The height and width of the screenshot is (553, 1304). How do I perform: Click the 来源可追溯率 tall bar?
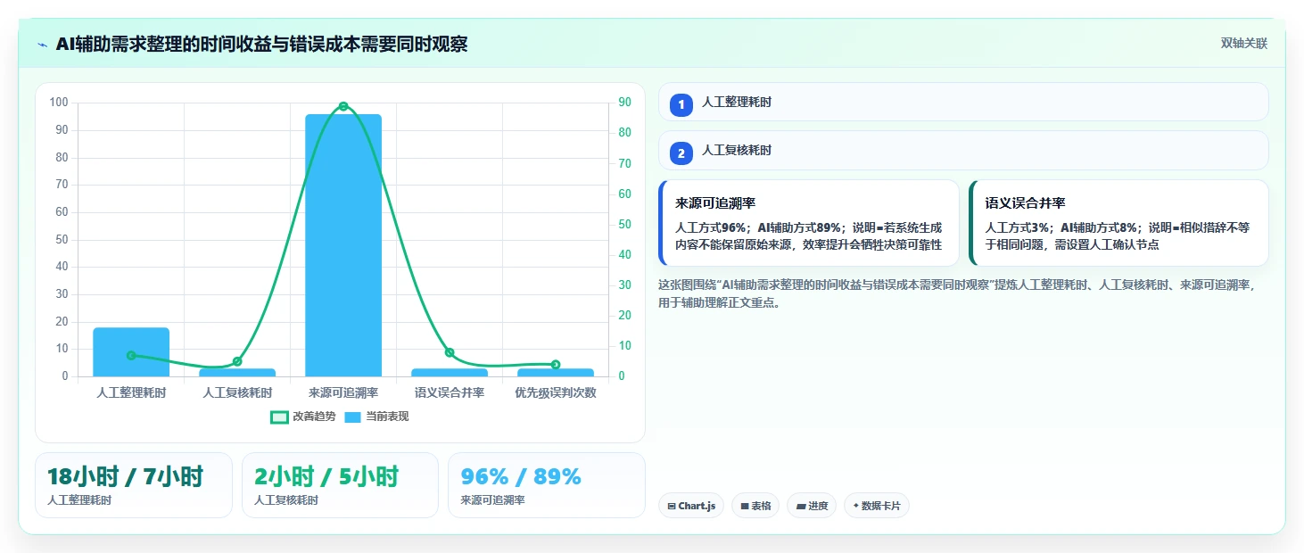343,245
